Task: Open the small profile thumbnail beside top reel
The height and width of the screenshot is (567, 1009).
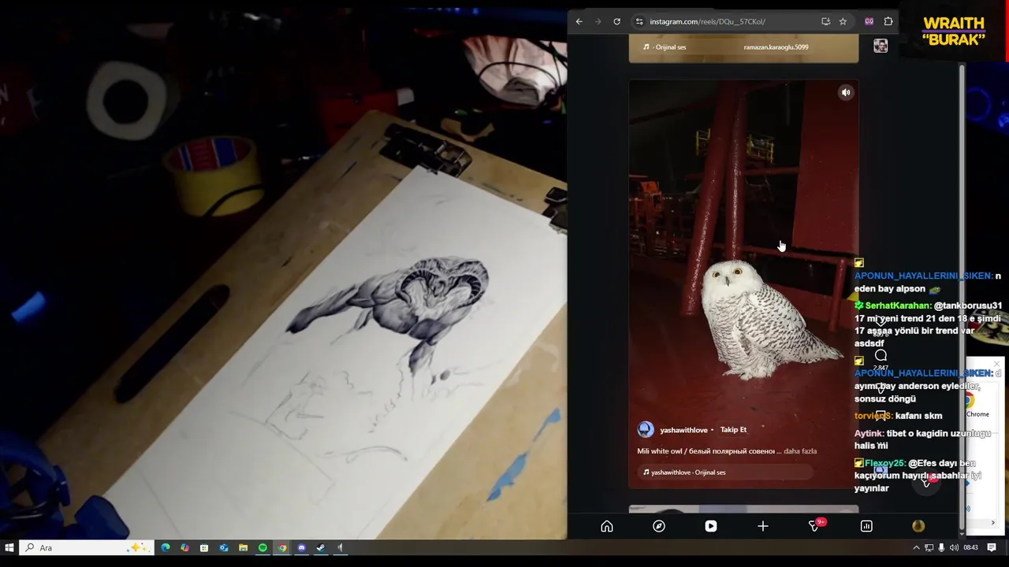Action: coord(881,46)
